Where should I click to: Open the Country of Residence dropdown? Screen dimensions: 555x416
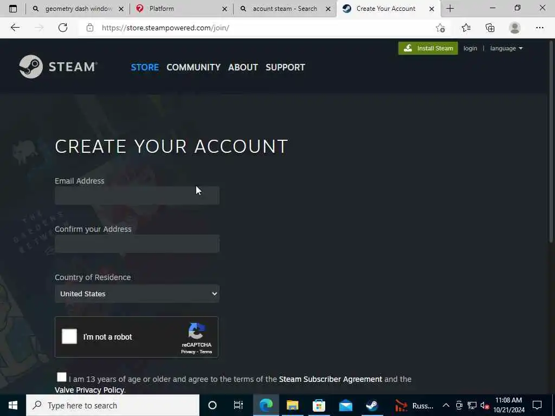pyautogui.click(x=137, y=294)
